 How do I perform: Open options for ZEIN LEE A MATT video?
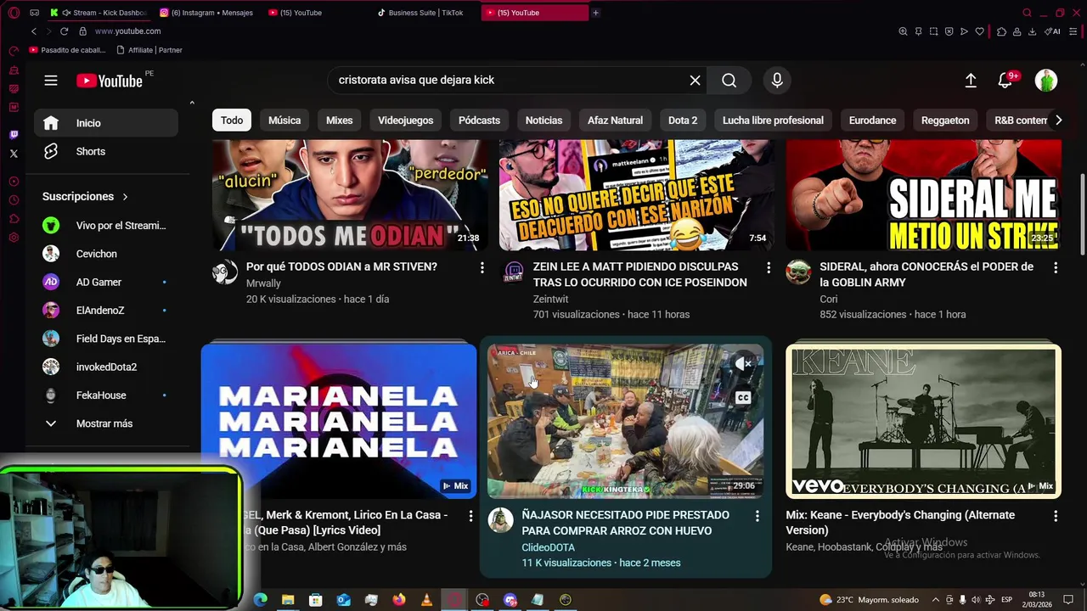[x=769, y=267]
